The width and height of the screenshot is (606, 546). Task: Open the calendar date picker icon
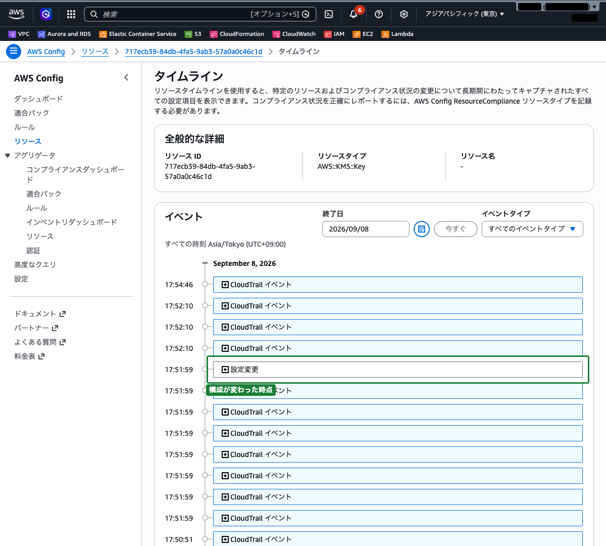pos(422,229)
